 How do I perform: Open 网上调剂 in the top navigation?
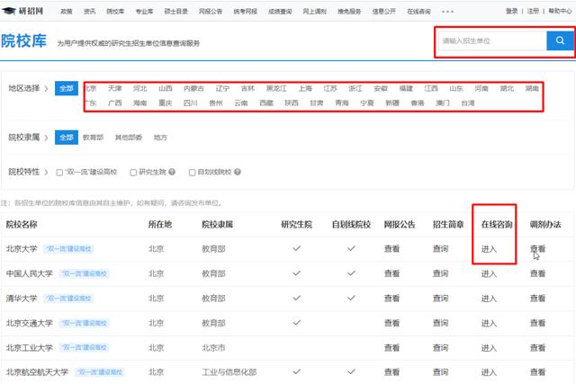[x=314, y=12]
